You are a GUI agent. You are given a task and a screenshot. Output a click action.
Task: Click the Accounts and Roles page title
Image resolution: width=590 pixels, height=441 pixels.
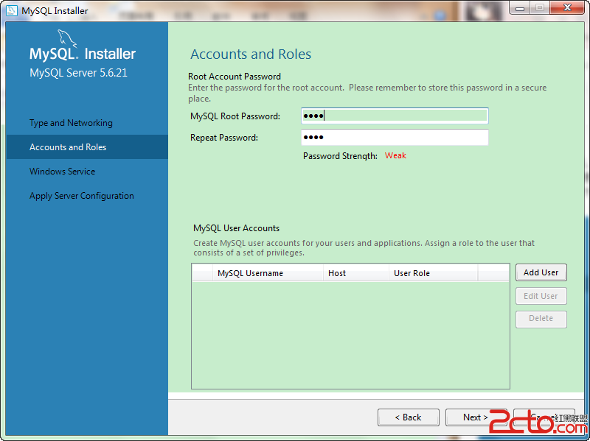(251, 54)
